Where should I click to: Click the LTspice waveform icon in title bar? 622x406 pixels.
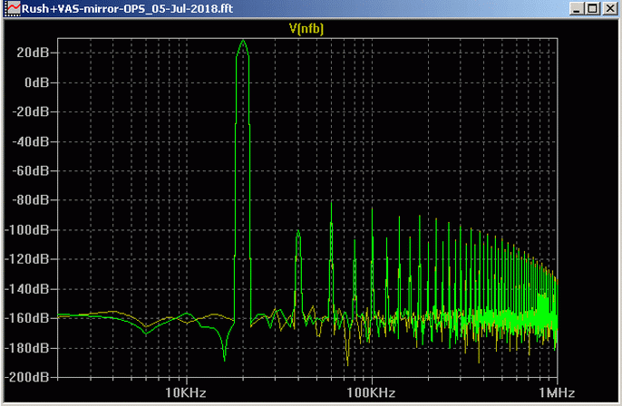tap(12, 8)
